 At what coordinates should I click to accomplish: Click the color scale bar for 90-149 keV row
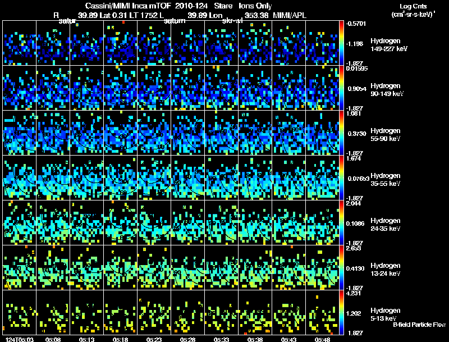click(341, 88)
